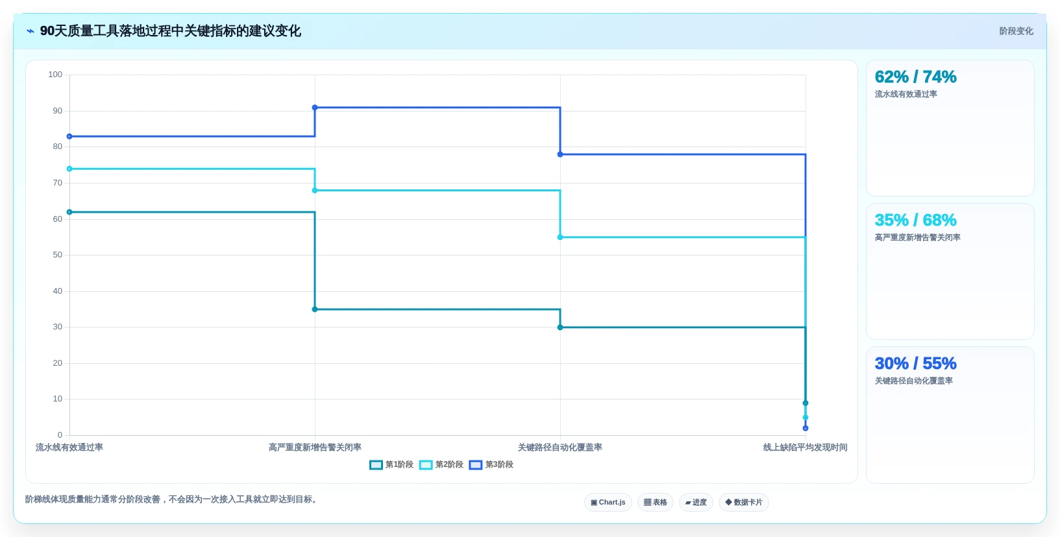1060x537 pixels.
Task: Click 第3阶段 data point at value 78
Action: pos(560,154)
